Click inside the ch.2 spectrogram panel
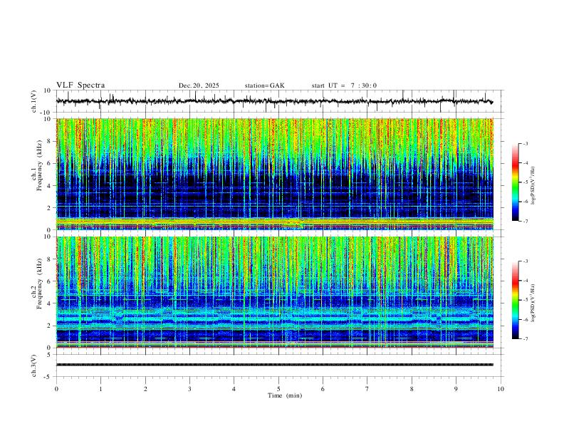564x436 pixels. tap(274, 292)
